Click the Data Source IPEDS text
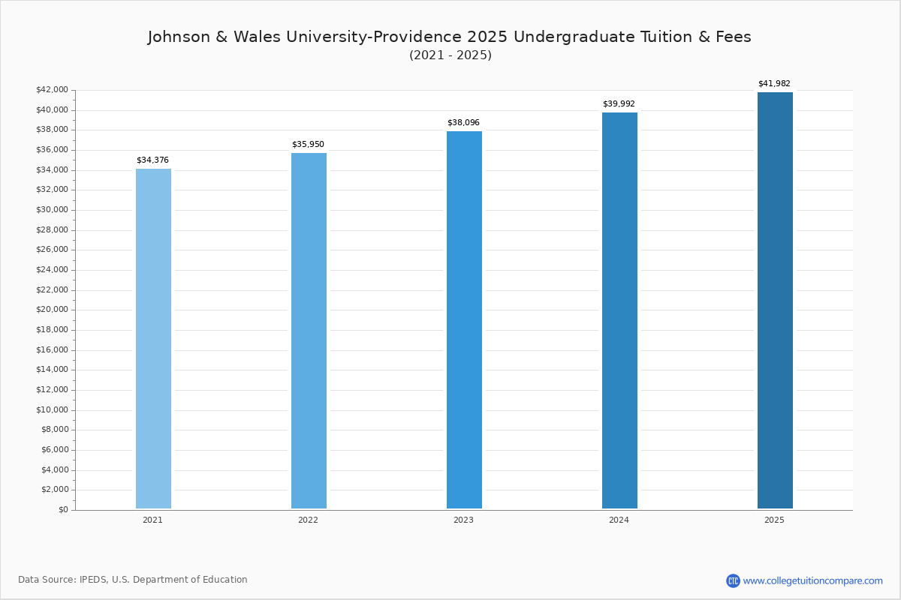Image resolution: width=901 pixels, height=600 pixels. [134, 579]
